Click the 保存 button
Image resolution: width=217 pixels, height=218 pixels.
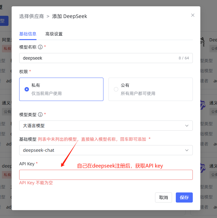coord(184,197)
